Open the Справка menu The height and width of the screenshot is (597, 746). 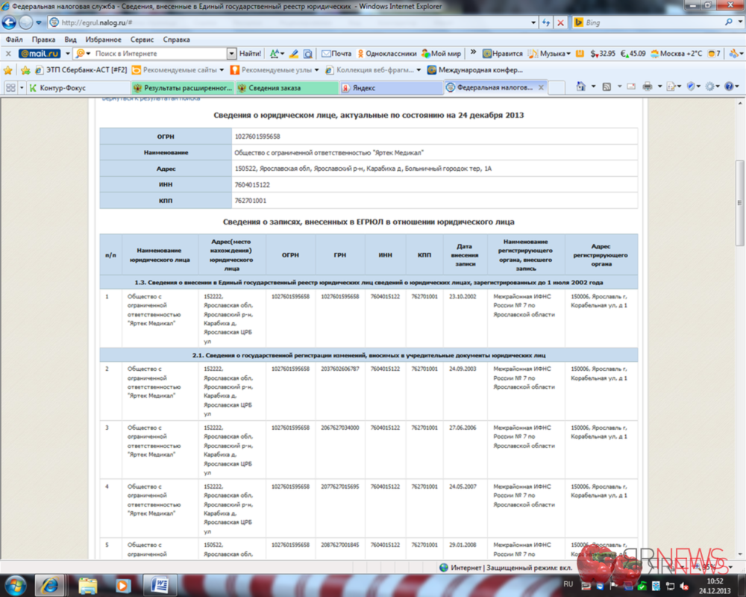click(177, 40)
